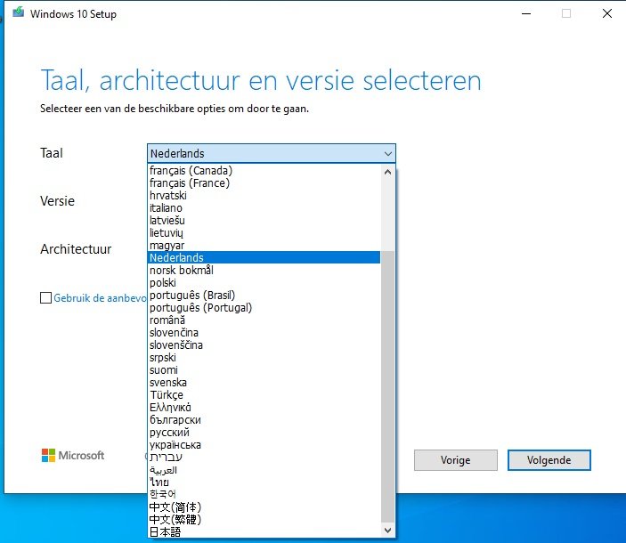Select Türkçe language option
626x543 pixels.
click(x=264, y=394)
